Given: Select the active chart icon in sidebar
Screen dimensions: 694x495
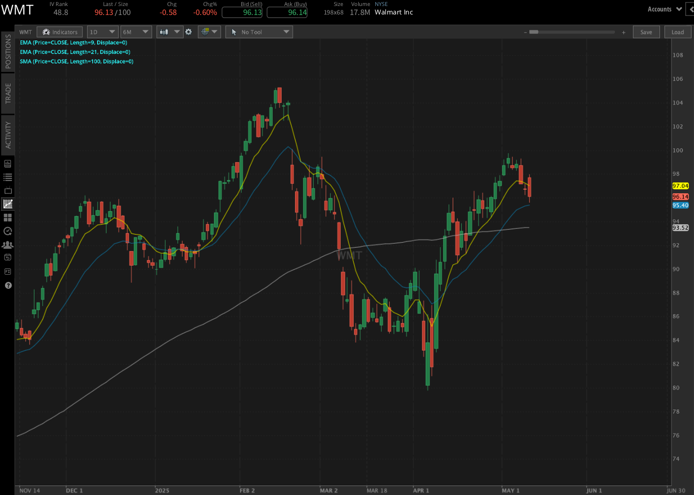Looking at the screenshot, I should (8, 204).
